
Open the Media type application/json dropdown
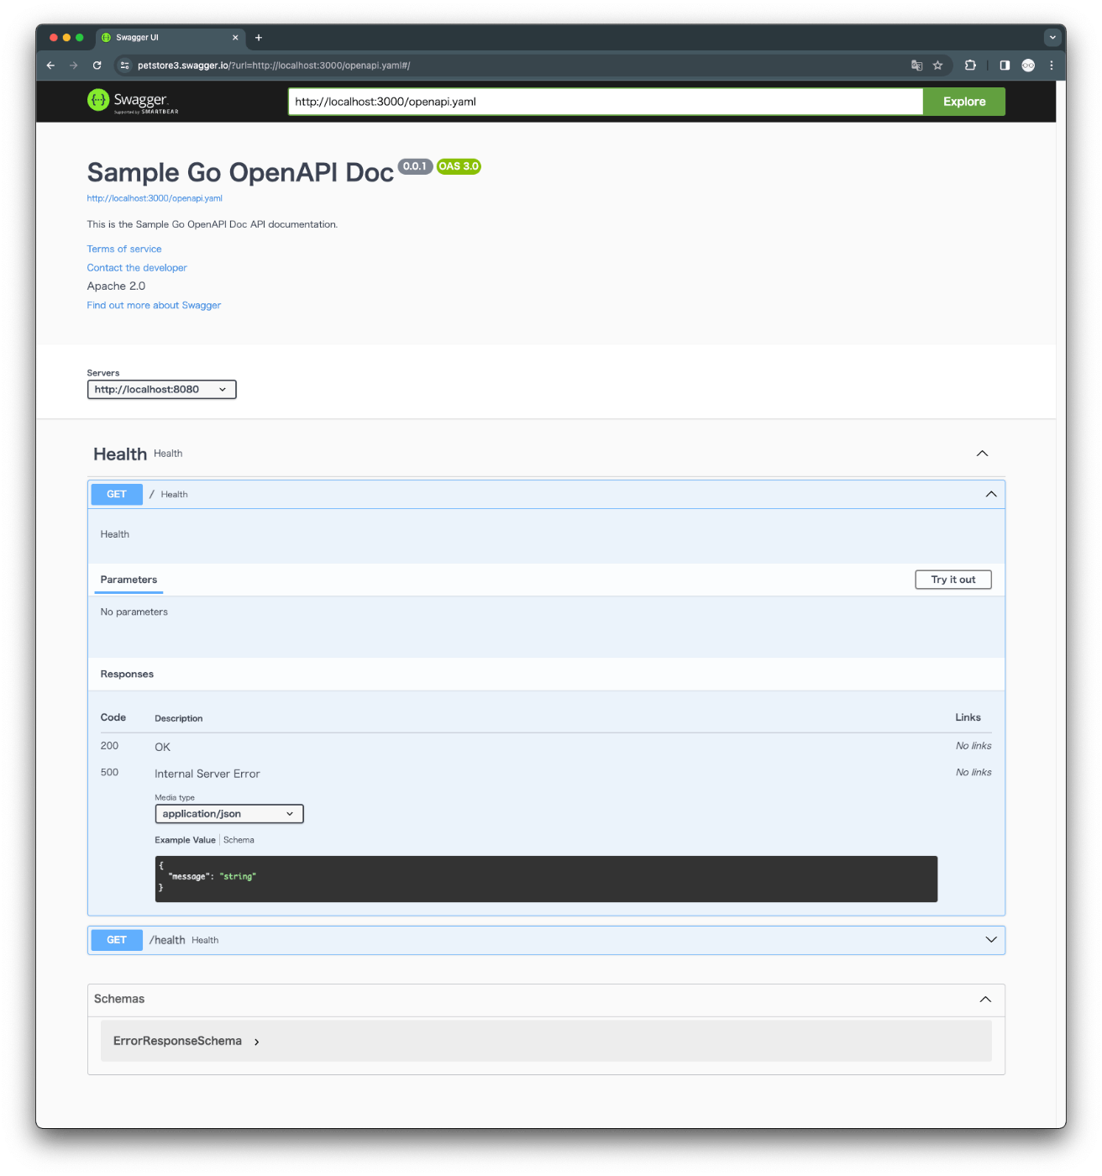(229, 814)
